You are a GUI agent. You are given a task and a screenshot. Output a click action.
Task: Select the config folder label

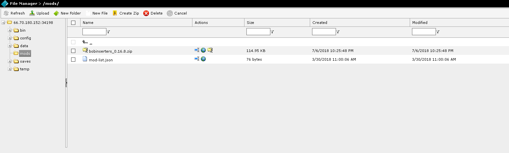coord(26,38)
